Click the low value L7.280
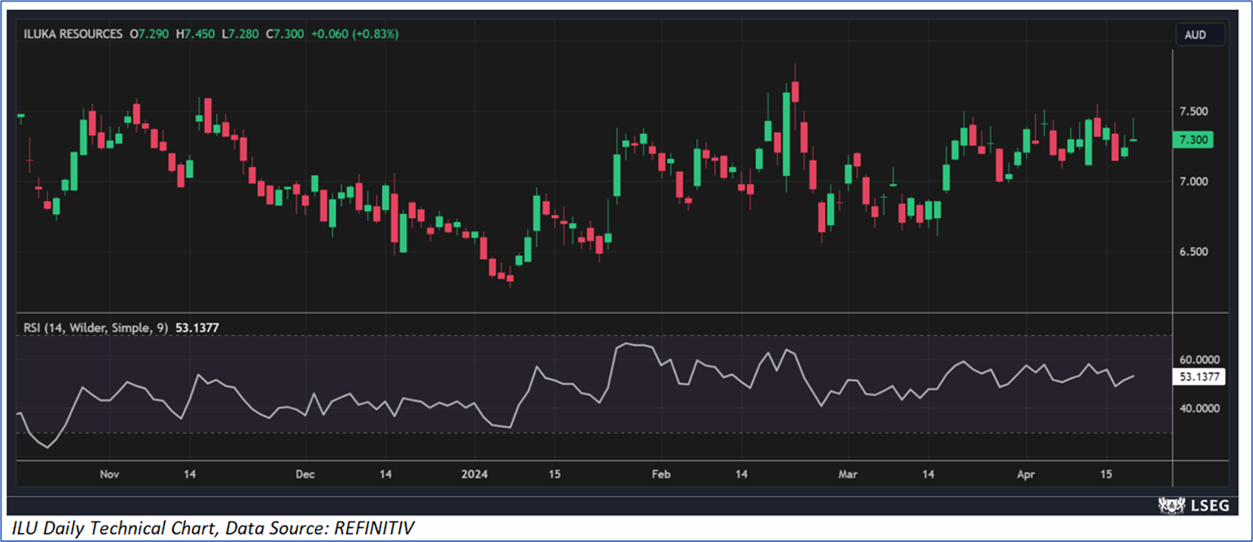Image resolution: width=1253 pixels, height=542 pixels. click(x=239, y=34)
